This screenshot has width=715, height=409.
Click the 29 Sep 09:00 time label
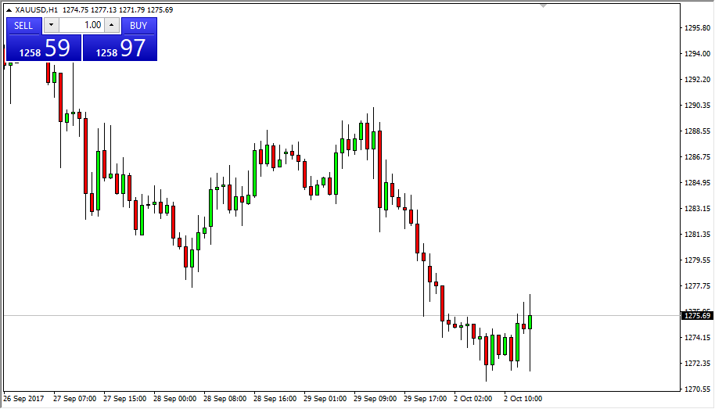pyautogui.click(x=375, y=399)
